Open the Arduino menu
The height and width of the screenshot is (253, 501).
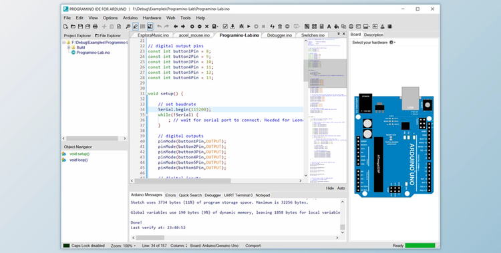(x=130, y=18)
